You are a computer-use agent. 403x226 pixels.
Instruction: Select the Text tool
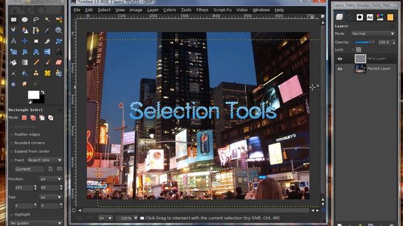point(59,51)
